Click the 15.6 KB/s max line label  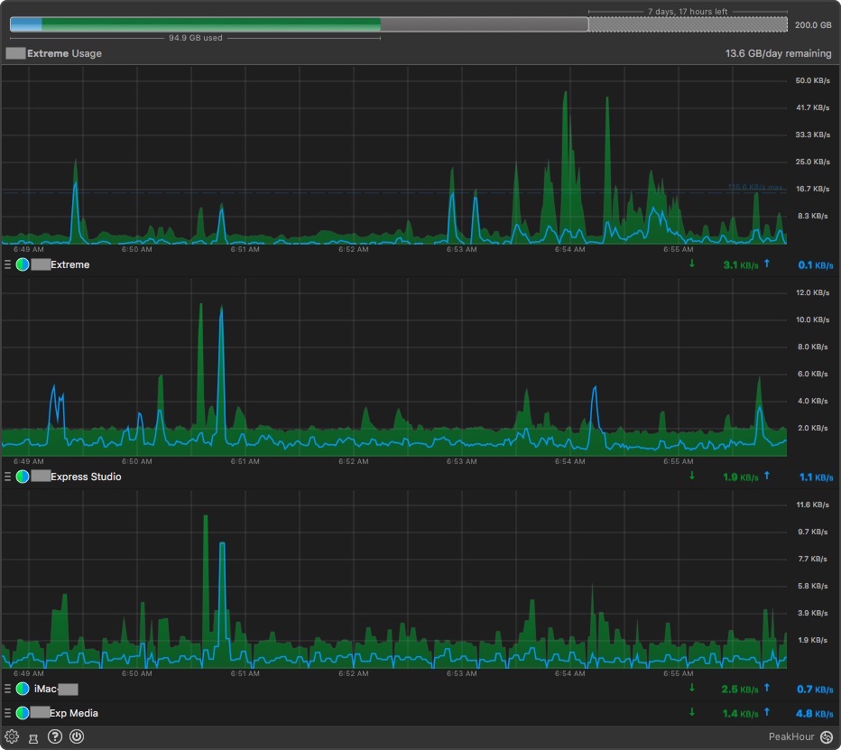(755, 187)
